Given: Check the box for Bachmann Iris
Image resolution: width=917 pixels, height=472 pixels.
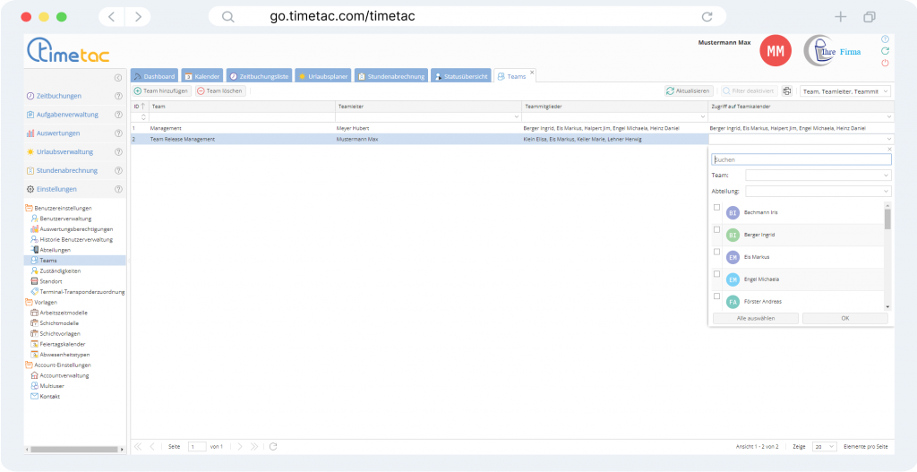Looking at the screenshot, I should [716, 208].
